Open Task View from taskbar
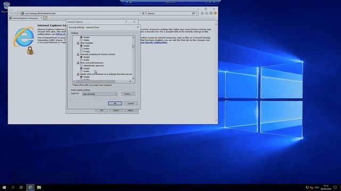The width and height of the screenshot is (341, 191). coord(21,187)
